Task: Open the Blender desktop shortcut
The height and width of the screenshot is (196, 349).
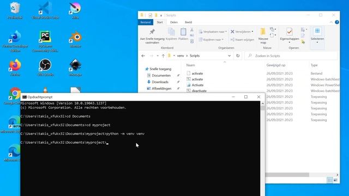Action: [75, 40]
